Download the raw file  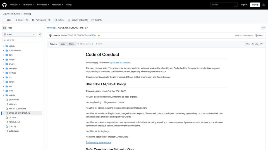[x=257, y=44]
